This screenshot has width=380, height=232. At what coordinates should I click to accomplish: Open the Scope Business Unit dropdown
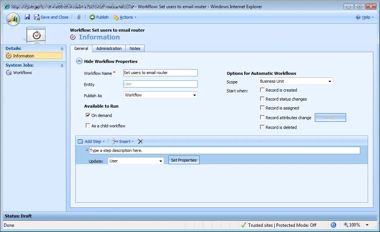296,81
